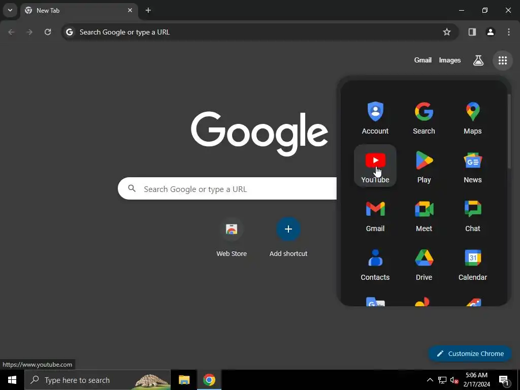Open Google Maps from apps panel
Viewport: 520px width, 390px height.
(473, 117)
